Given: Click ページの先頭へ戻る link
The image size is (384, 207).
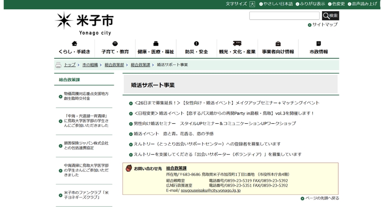Looking at the screenshot, I should click(x=322, y=198).
